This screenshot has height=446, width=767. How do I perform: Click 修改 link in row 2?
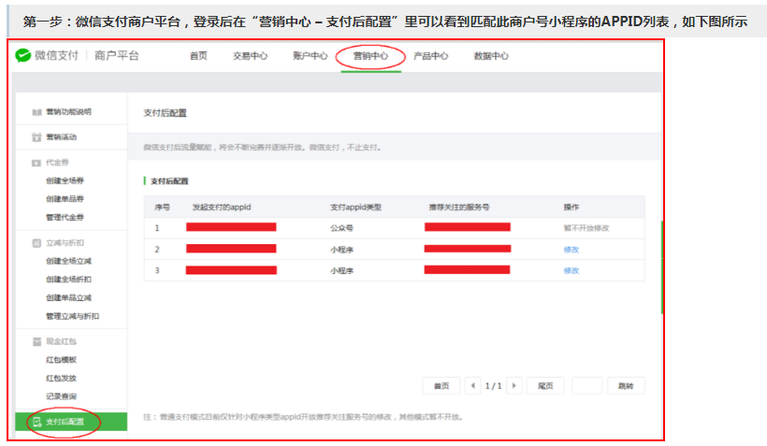[571, 250]
